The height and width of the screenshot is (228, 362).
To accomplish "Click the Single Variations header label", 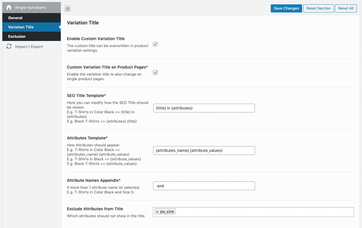I will coord(30,7).
